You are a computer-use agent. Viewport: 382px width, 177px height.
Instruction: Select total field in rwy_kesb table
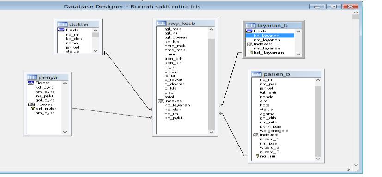tap(170, 97)
